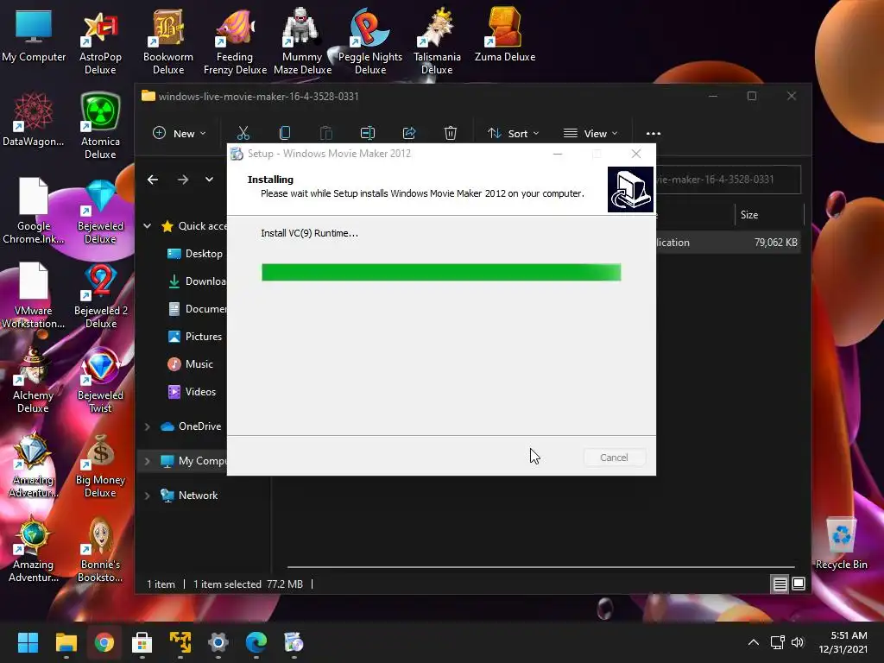
Task: Click the Paste icon in Explorer toolbar
Action: click(x=325, y=133)
